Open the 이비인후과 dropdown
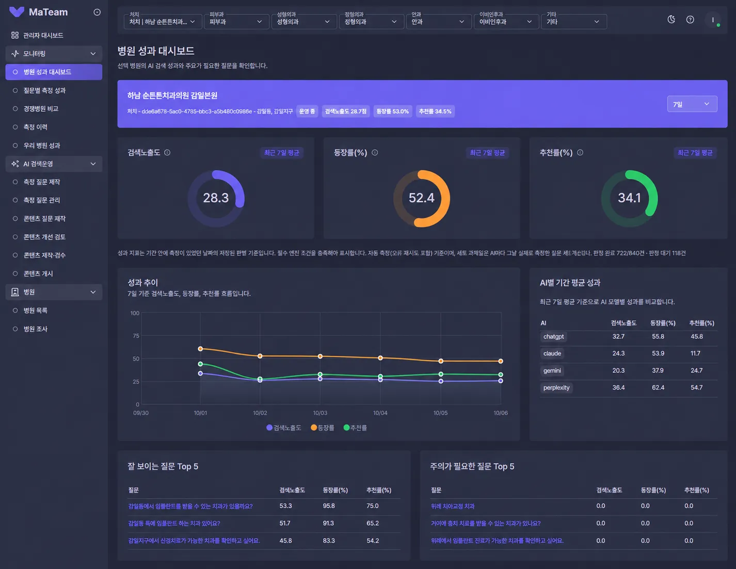 [x=506, y=22]
